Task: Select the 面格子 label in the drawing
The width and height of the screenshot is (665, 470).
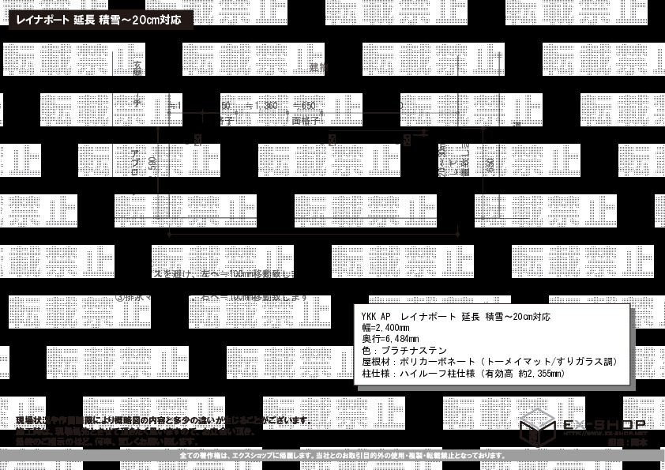Action: 304,121
